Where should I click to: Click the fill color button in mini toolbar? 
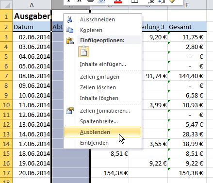101,1
